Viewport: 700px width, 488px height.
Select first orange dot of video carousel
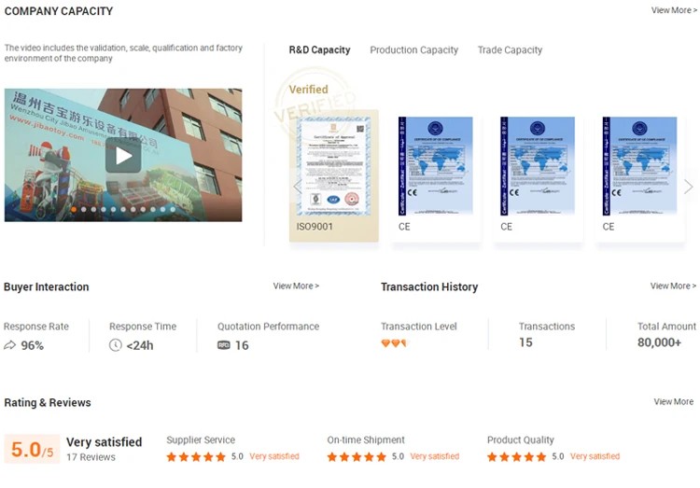(x=74, y=209)
